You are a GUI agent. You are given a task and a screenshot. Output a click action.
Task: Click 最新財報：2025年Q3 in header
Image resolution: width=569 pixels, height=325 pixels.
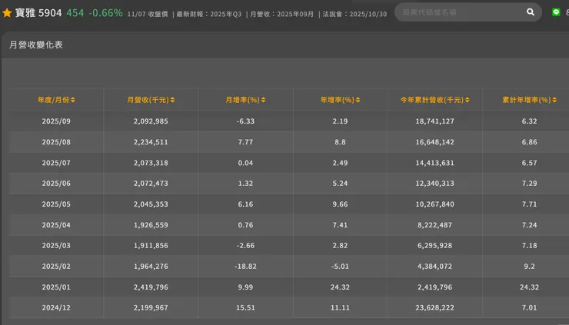[208, 14]
